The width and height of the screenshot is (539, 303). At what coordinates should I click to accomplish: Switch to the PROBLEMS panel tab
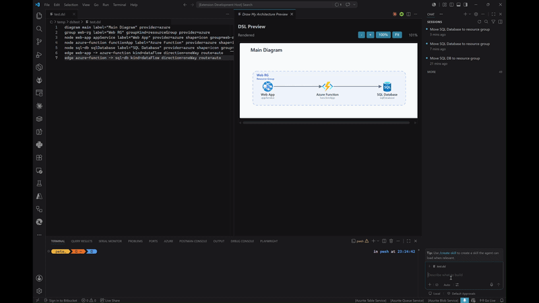[x=135, y=241]
